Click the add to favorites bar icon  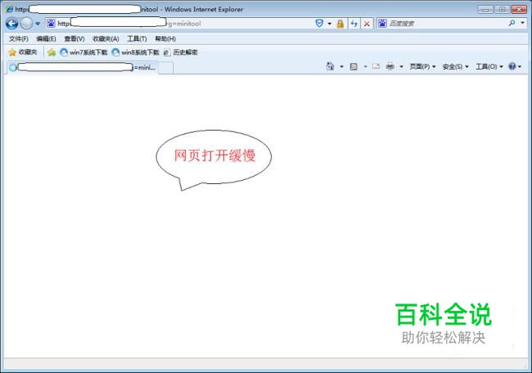tap(52, 52)
